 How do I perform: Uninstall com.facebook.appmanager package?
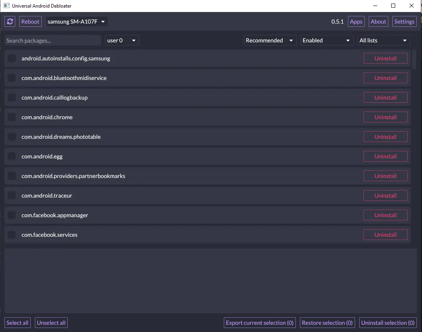[x=386, y=215]
